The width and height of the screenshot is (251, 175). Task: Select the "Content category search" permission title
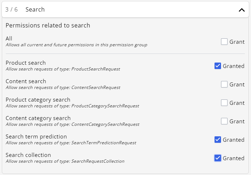click(38, 118)
